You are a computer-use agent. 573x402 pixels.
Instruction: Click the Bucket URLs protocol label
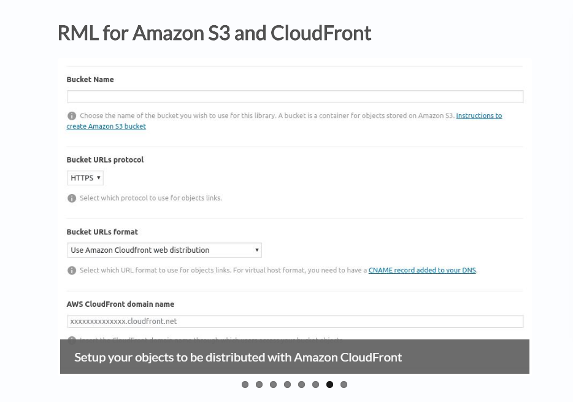(x=105, y=160)
